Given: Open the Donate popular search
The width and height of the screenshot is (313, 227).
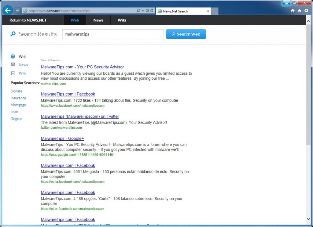Looking at the screenshot, I should (x=17, y=91).
